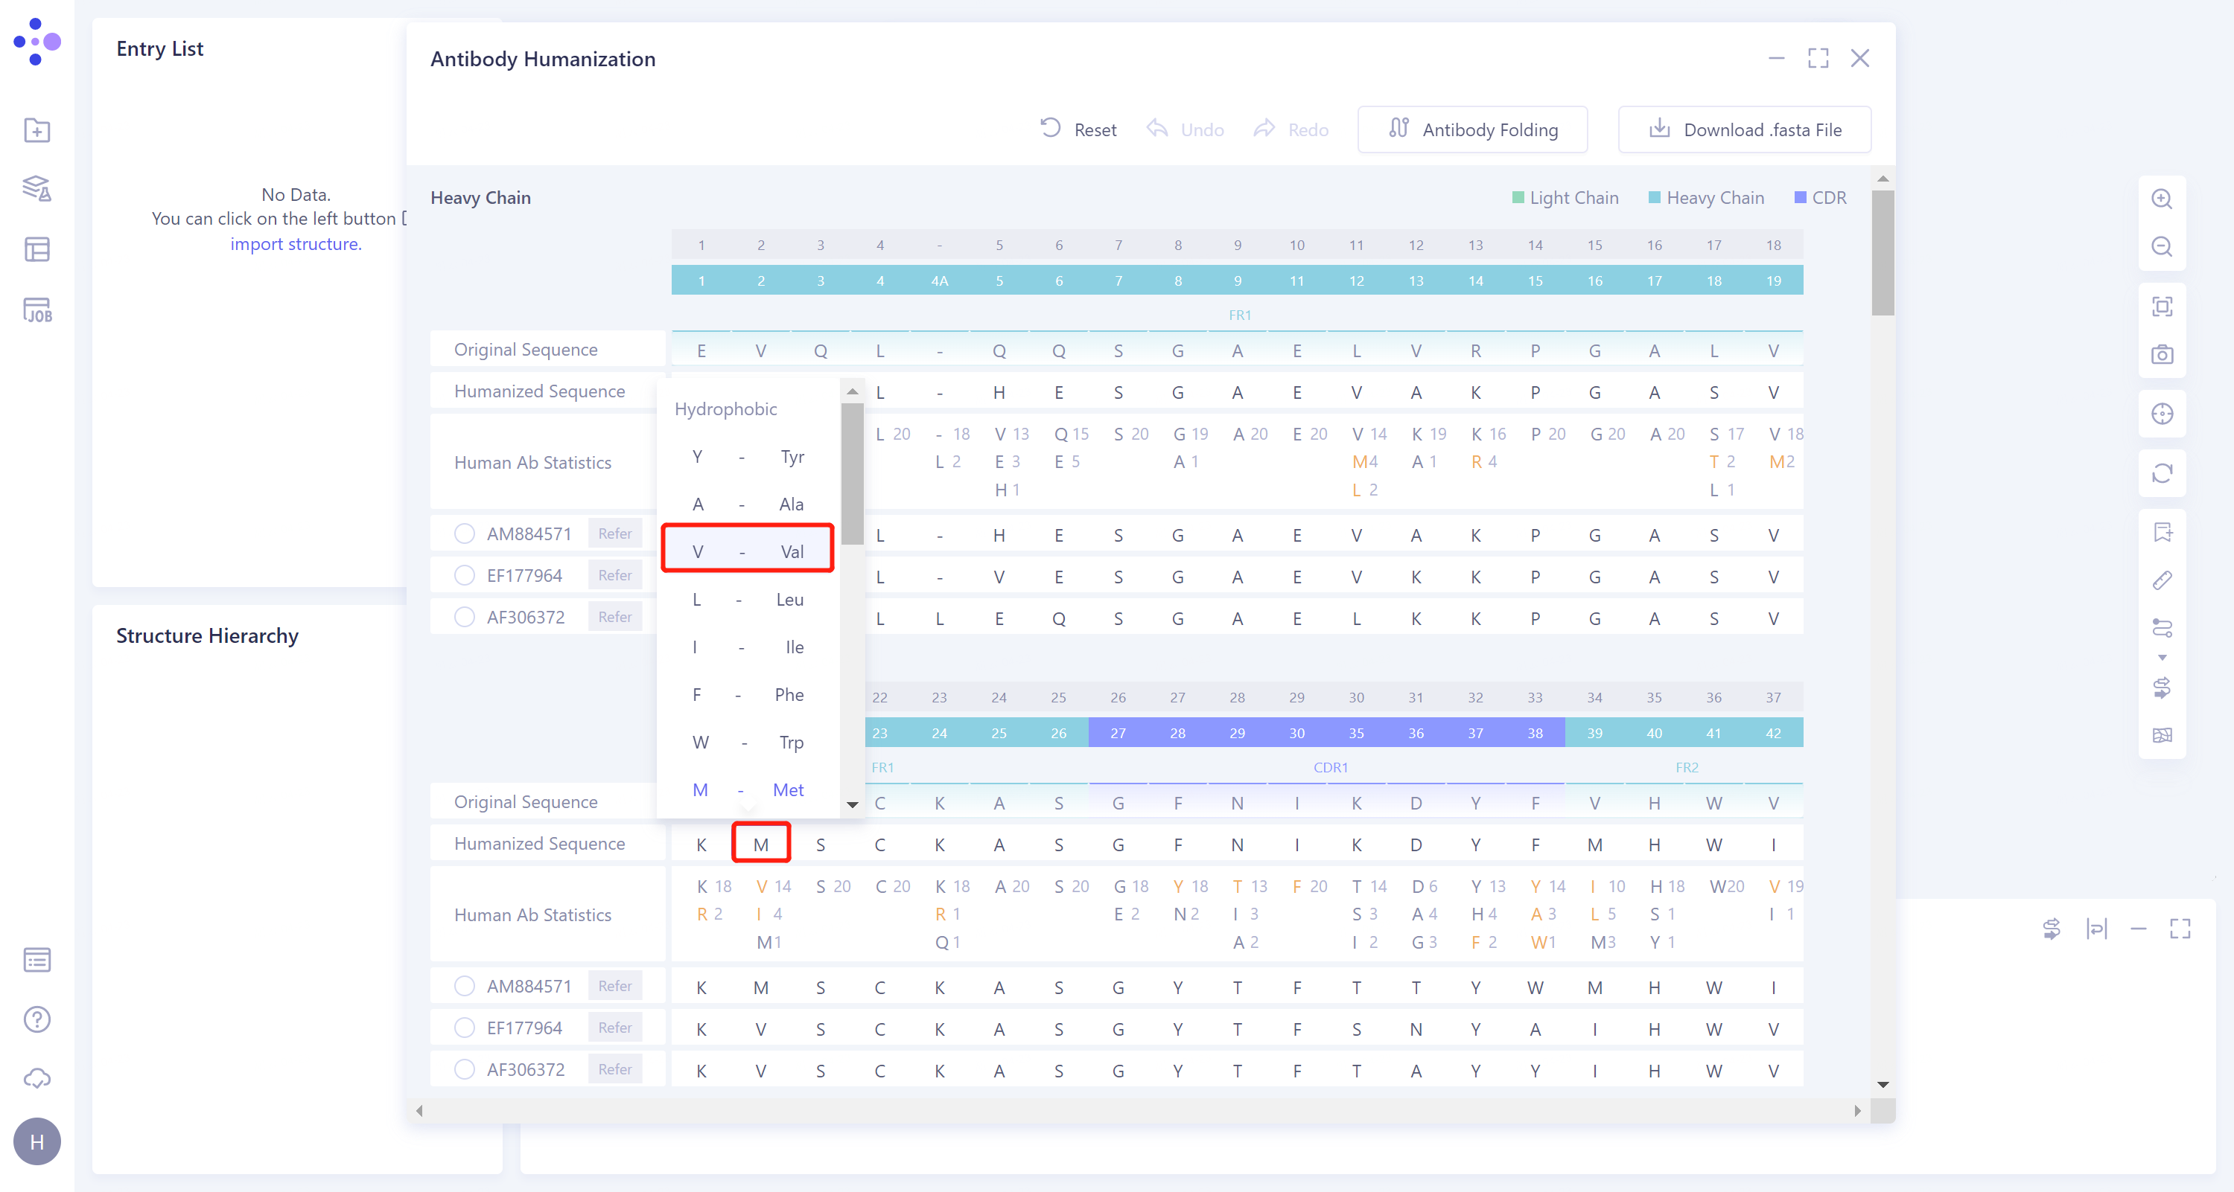Select EF177964 radio in the second block

(x=464, y=1028)
